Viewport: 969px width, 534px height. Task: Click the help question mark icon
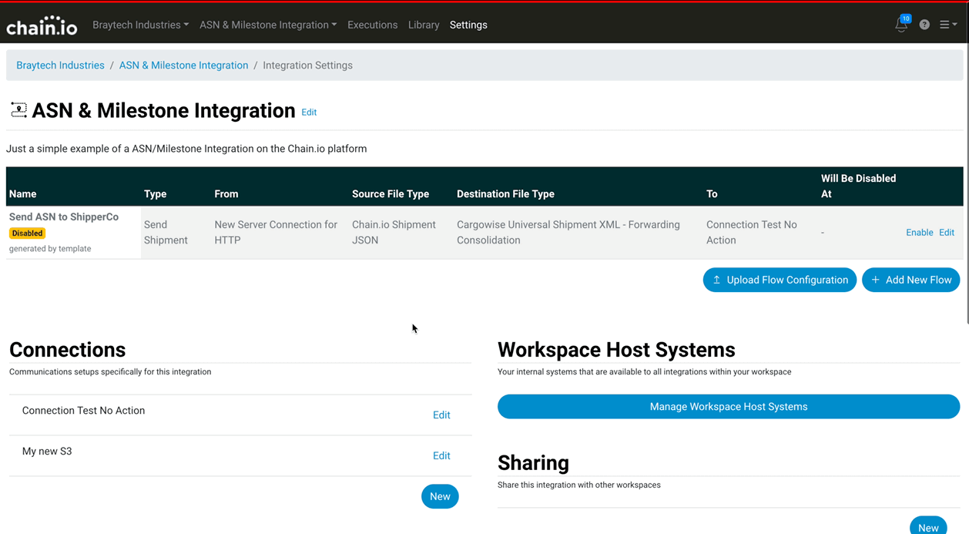pos(924,25)
